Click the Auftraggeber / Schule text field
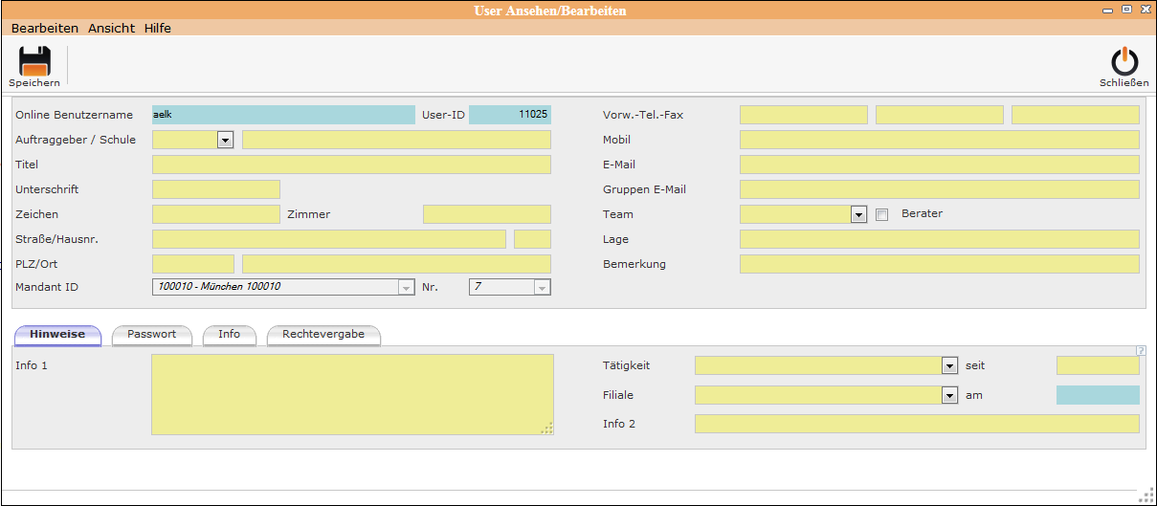 pyautogui.click(x=396, y=140)
